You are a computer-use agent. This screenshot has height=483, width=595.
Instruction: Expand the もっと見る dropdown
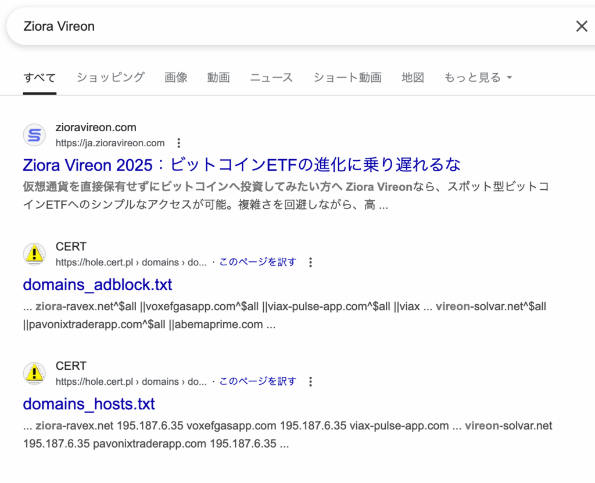pyautogui.click(x=478, y=77)
